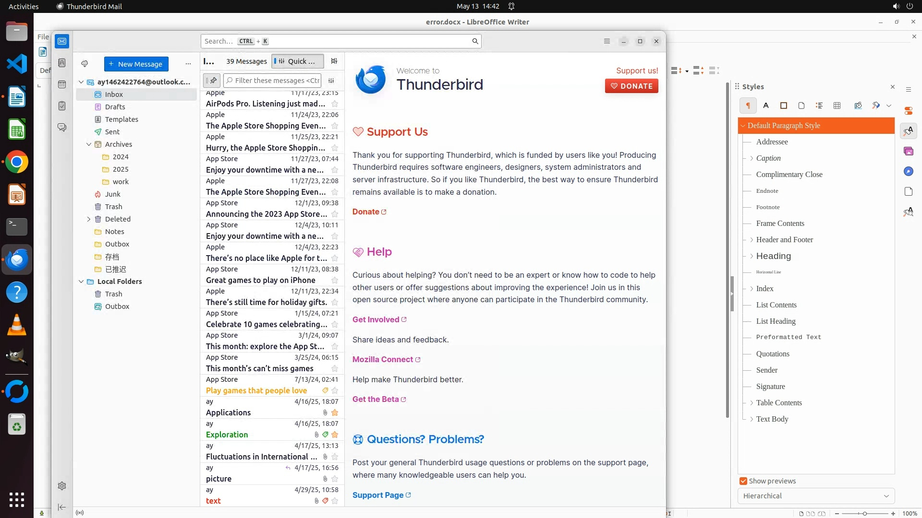Open the File menu in Writer

[x=43, y=36]
